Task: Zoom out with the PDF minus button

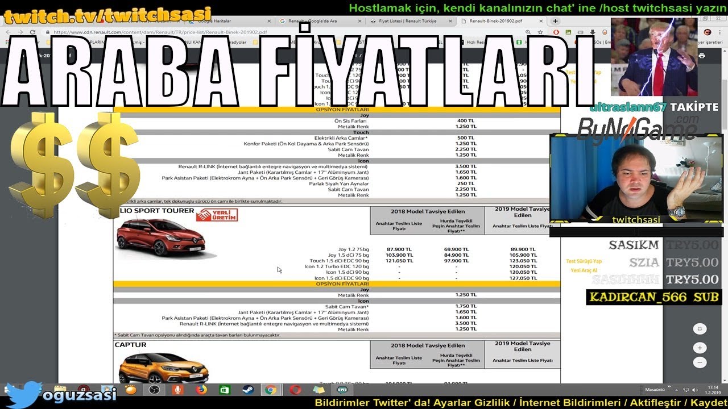Action: pos(700,362)
